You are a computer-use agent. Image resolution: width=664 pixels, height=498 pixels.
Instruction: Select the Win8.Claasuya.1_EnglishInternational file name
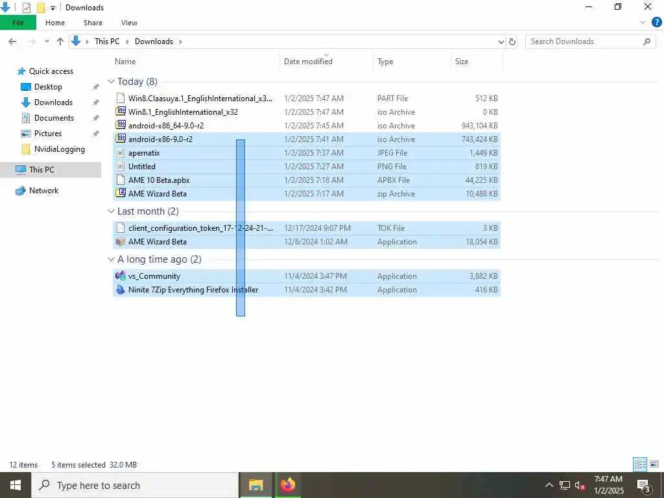pyautogui.click(x=200, y=99)
